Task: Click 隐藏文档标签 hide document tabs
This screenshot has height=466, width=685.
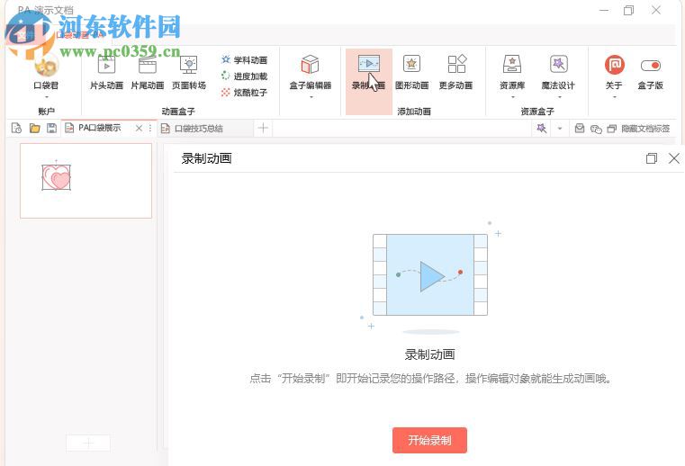Action: click(639, 129)
